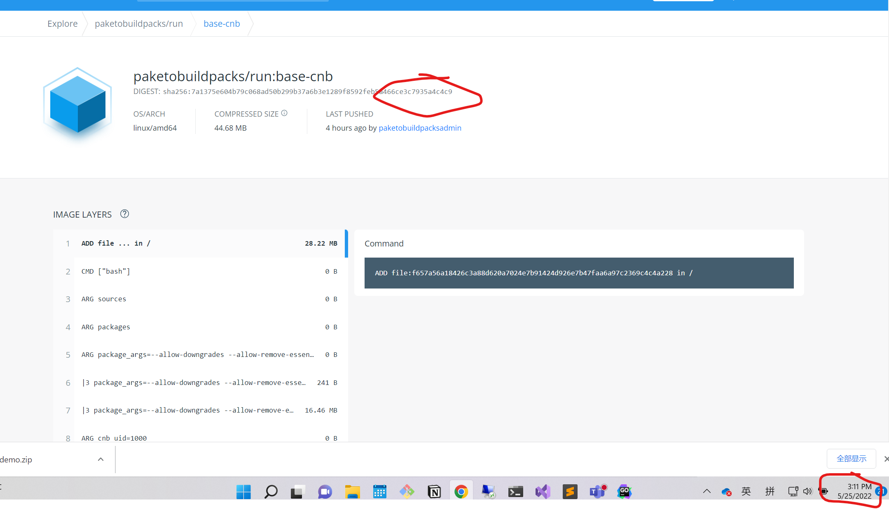The image size is (889, 509).
Task: Open the Terminal taskbar icon
Action: coord(515,491)
